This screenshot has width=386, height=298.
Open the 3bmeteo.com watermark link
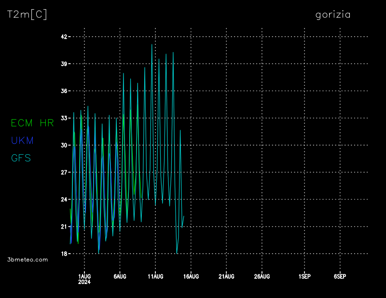[28, 259]
